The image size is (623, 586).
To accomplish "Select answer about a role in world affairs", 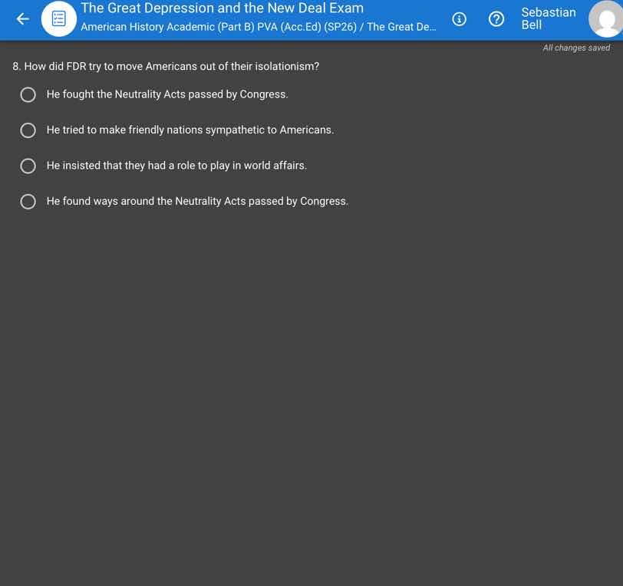I will click(x=28, y=166).
